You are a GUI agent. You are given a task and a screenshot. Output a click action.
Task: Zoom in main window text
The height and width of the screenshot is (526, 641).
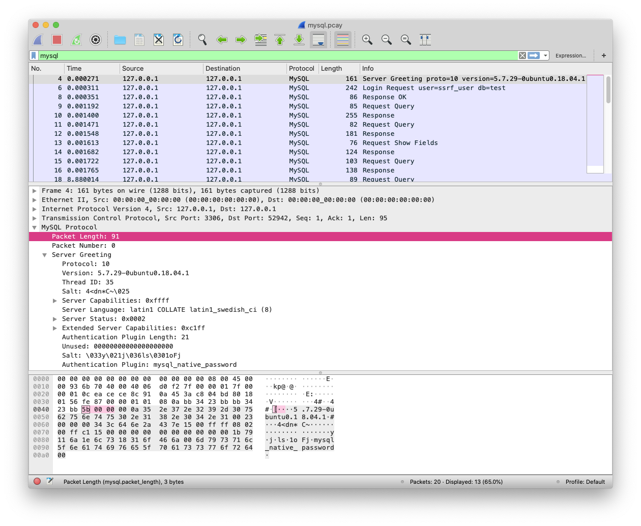pyautogui.click(x=367, y=40)
